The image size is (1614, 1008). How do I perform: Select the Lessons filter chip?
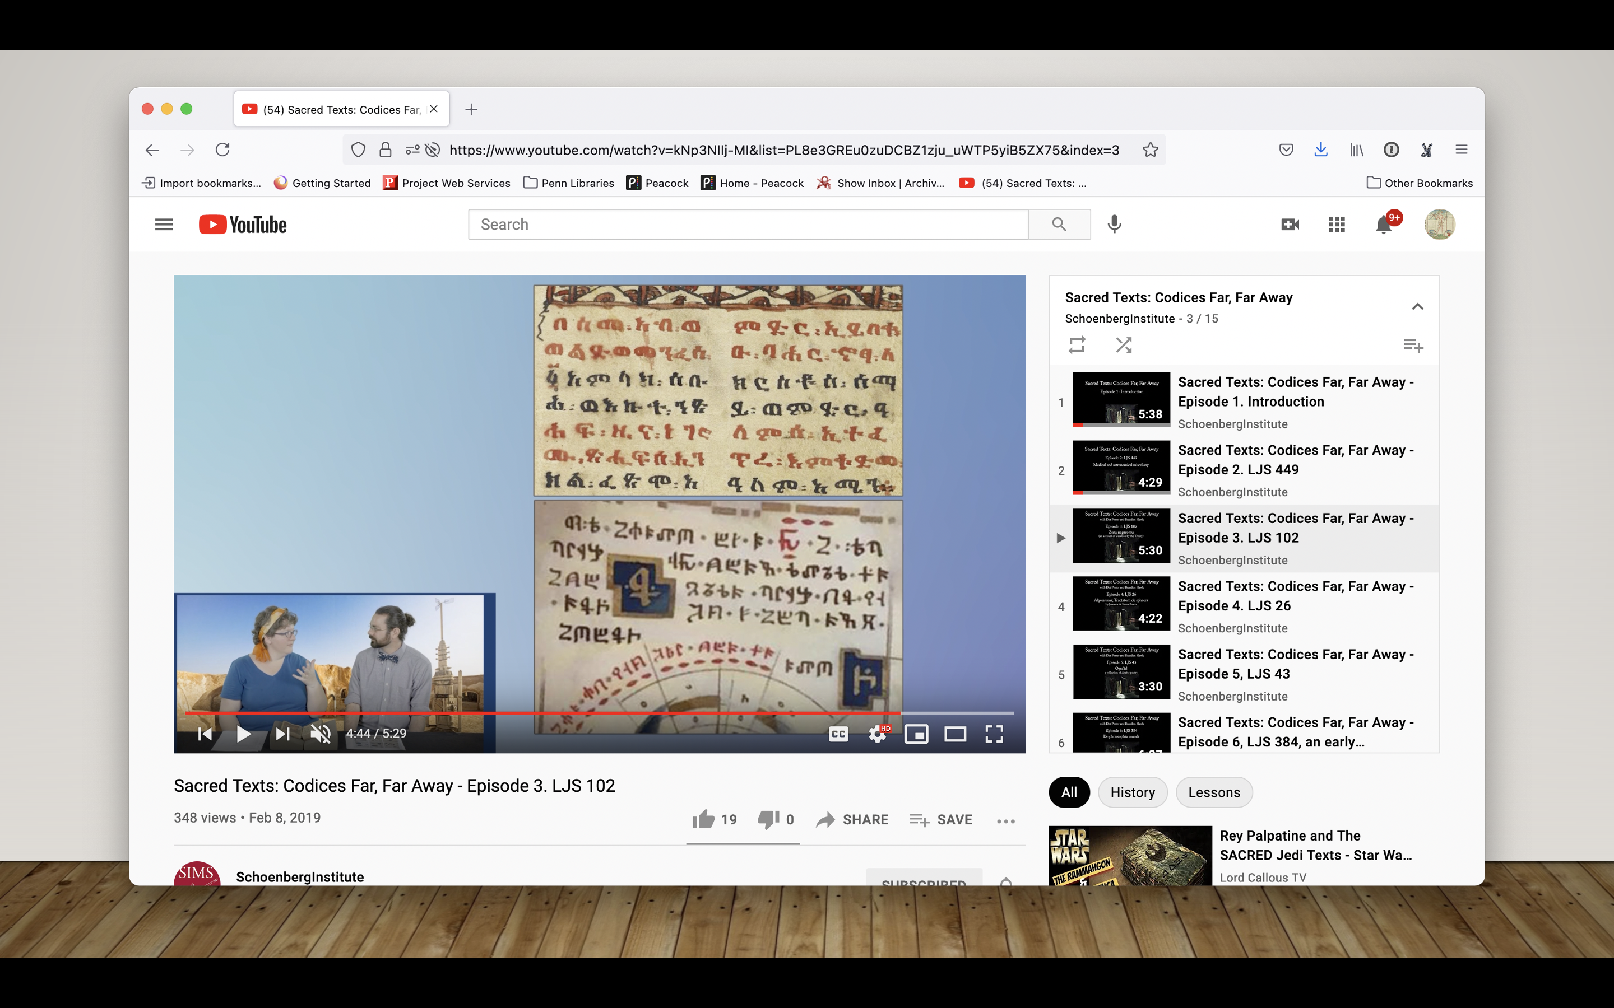pyautogui.click(x=1214, y=792)
